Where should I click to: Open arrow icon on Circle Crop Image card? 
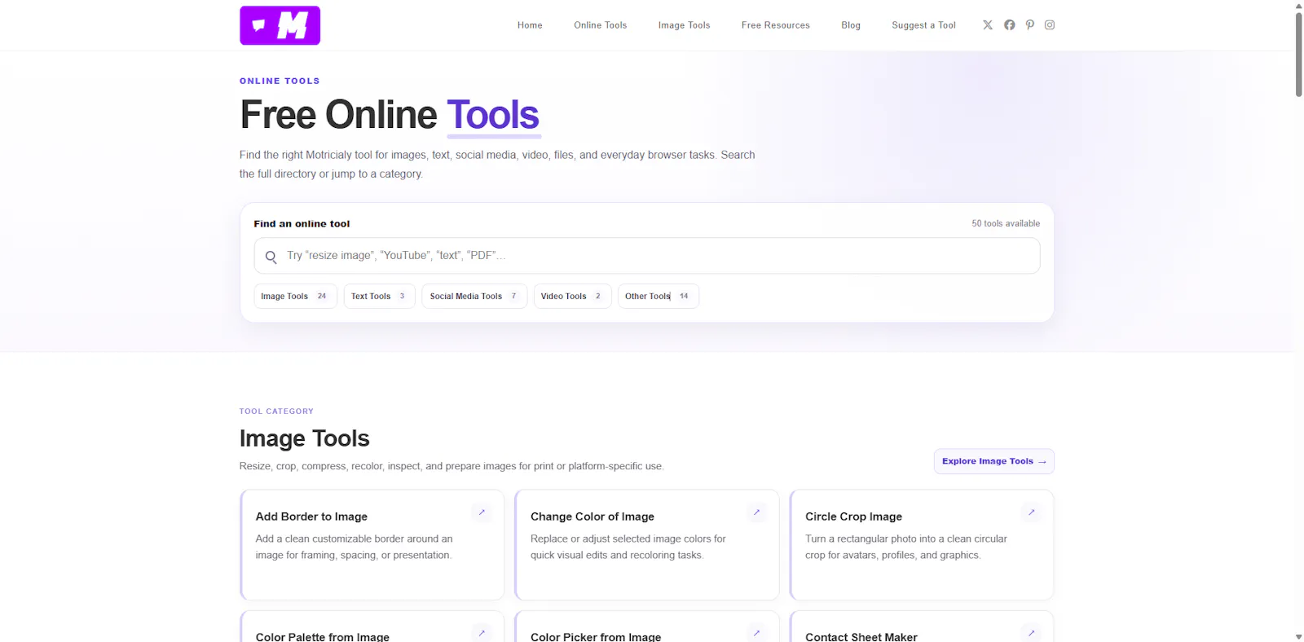click(1031, 512)
